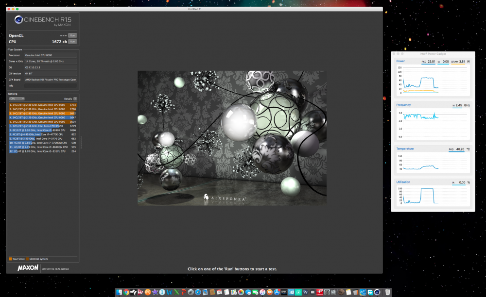Run the CPU benchmark test
The width and height of the screenshot is (486, 297).
(x=72, y=42)
